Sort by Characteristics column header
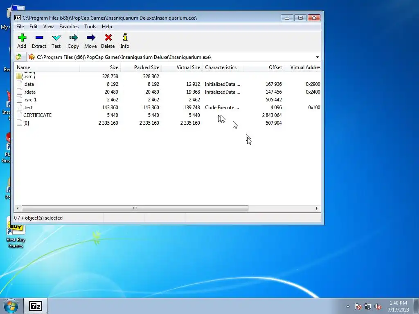 tap(223, 67)
